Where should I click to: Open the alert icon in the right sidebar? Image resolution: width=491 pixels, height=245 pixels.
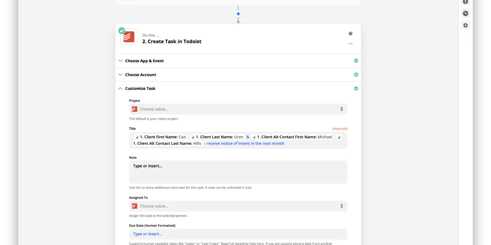(465, 2)
